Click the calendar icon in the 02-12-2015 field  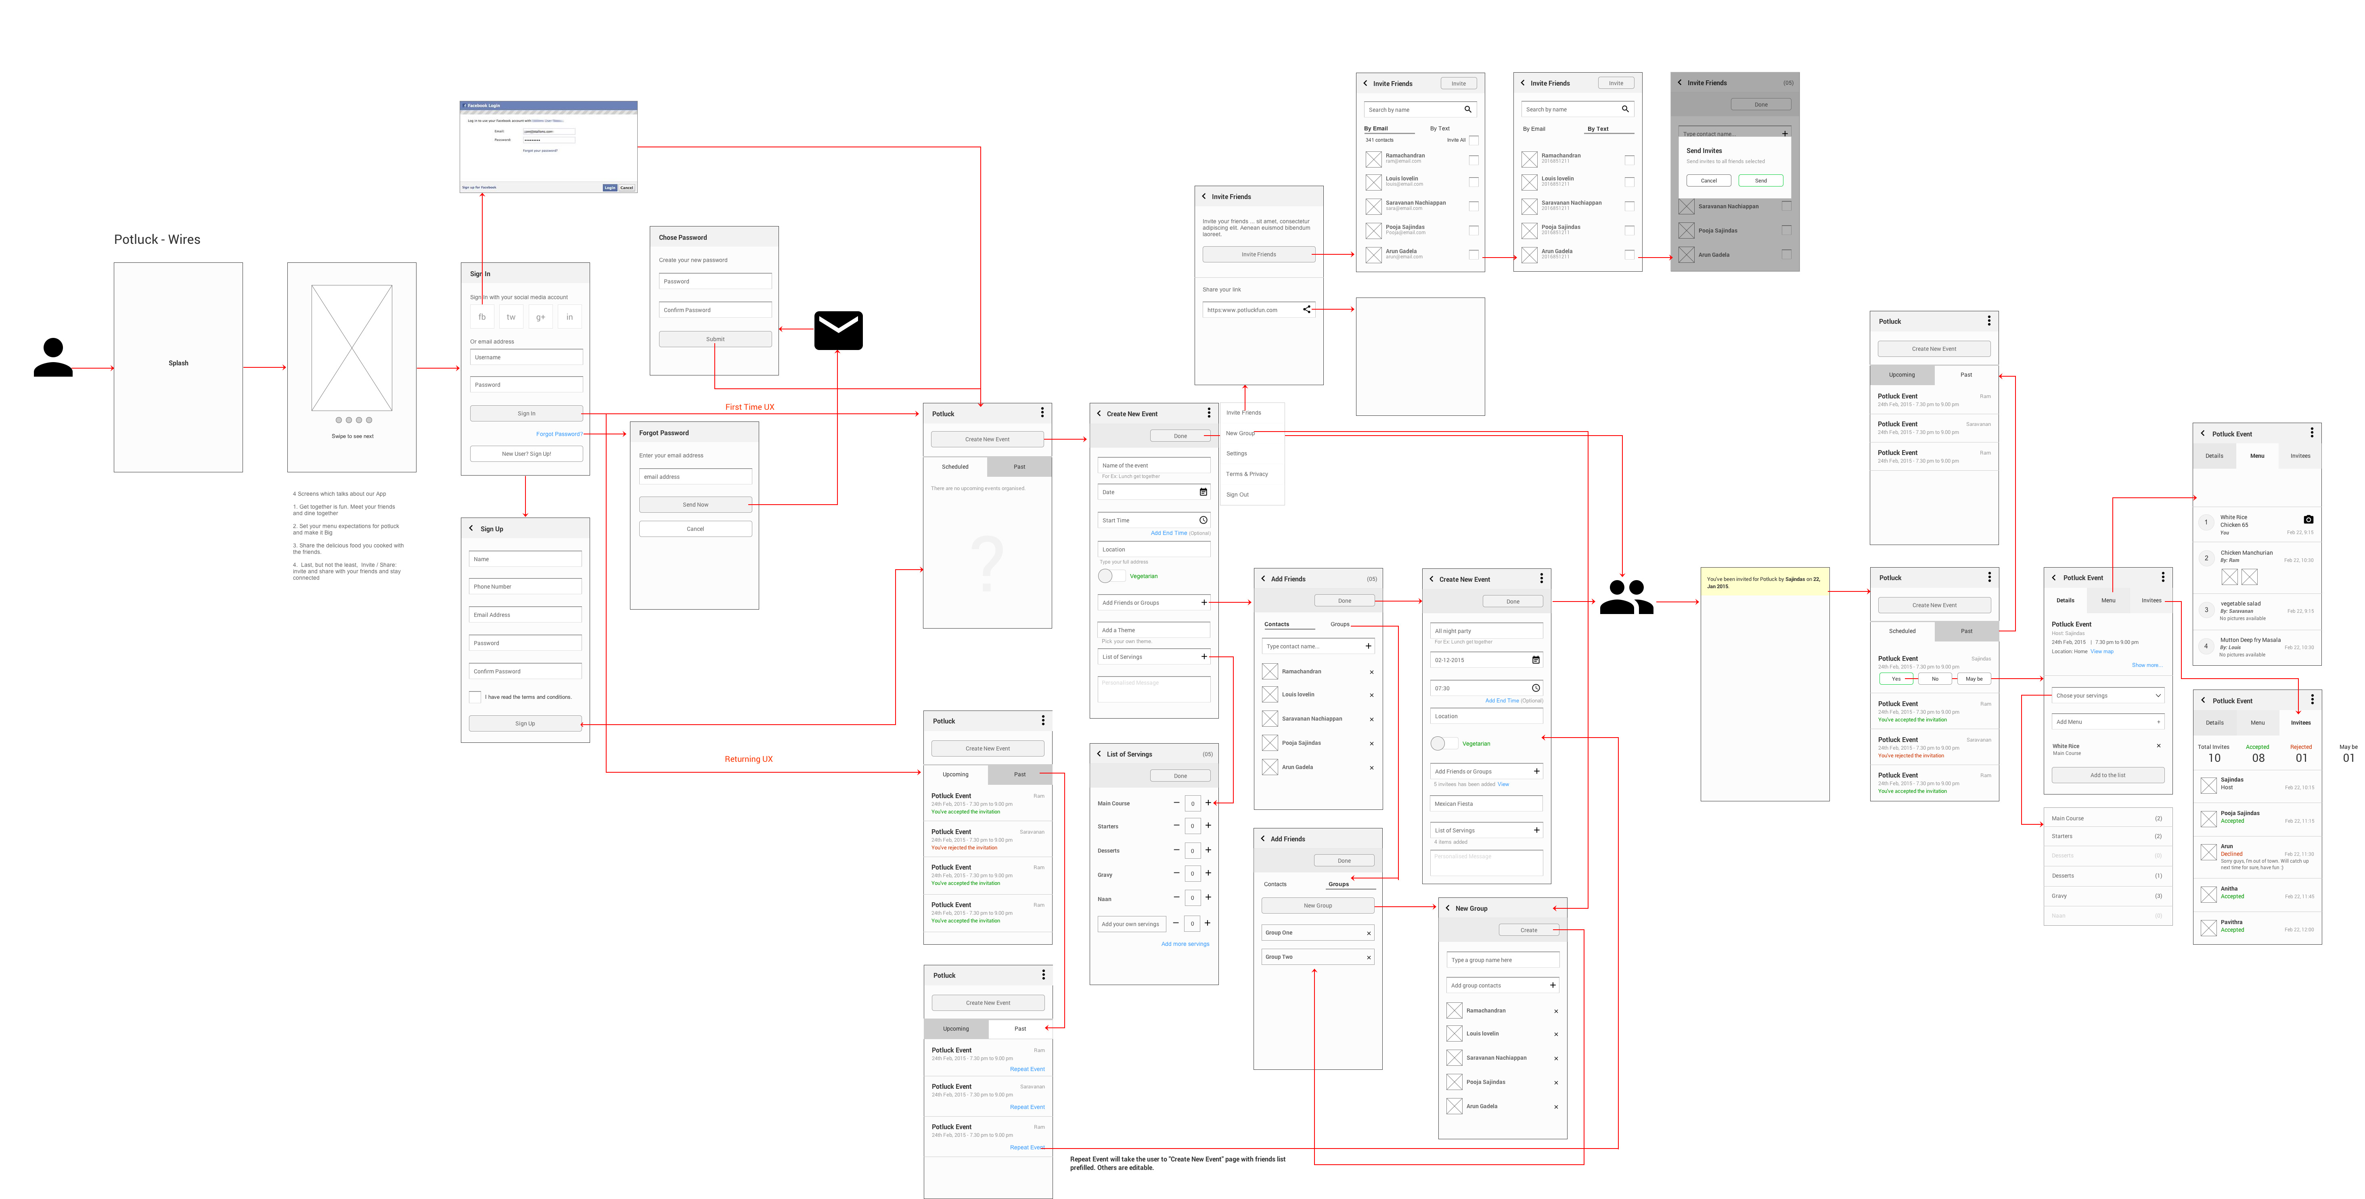tap(1535, 659)
